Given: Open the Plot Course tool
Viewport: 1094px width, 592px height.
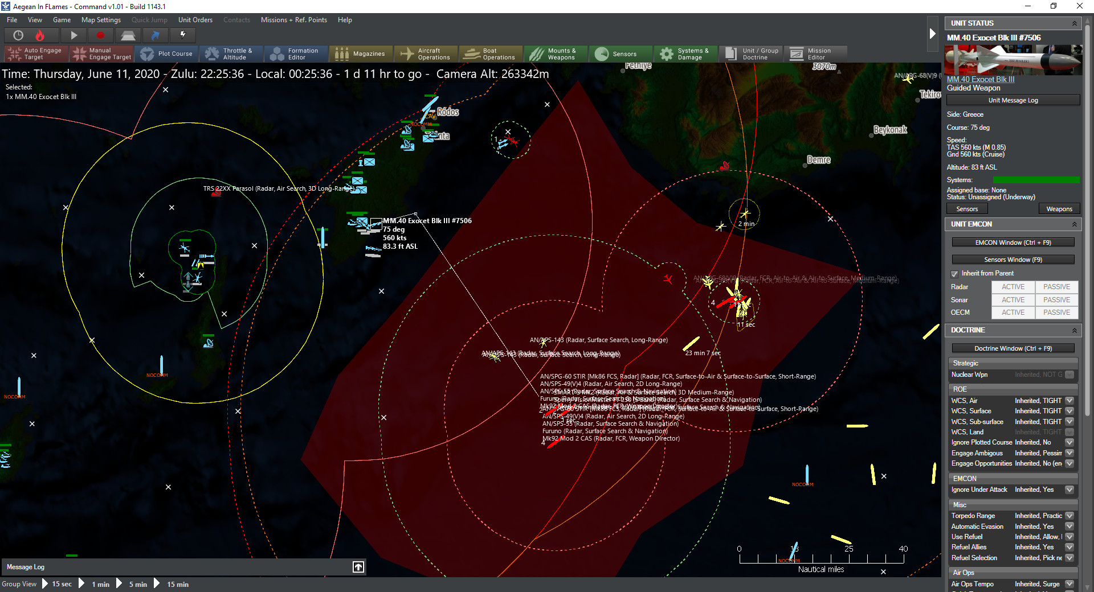Looking at the screenshot, I should click(x=167, y=53).
